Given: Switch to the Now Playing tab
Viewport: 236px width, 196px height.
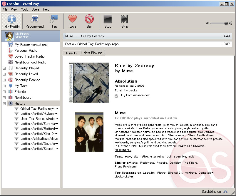Looking at the screenshot, I should (x=93, y=53).
